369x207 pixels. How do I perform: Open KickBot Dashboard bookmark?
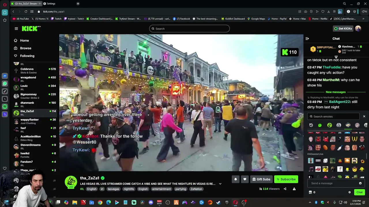click(233, 19)
